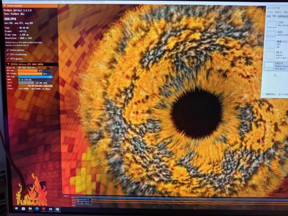Click the blue GPU usage bar

pos(35,77)
